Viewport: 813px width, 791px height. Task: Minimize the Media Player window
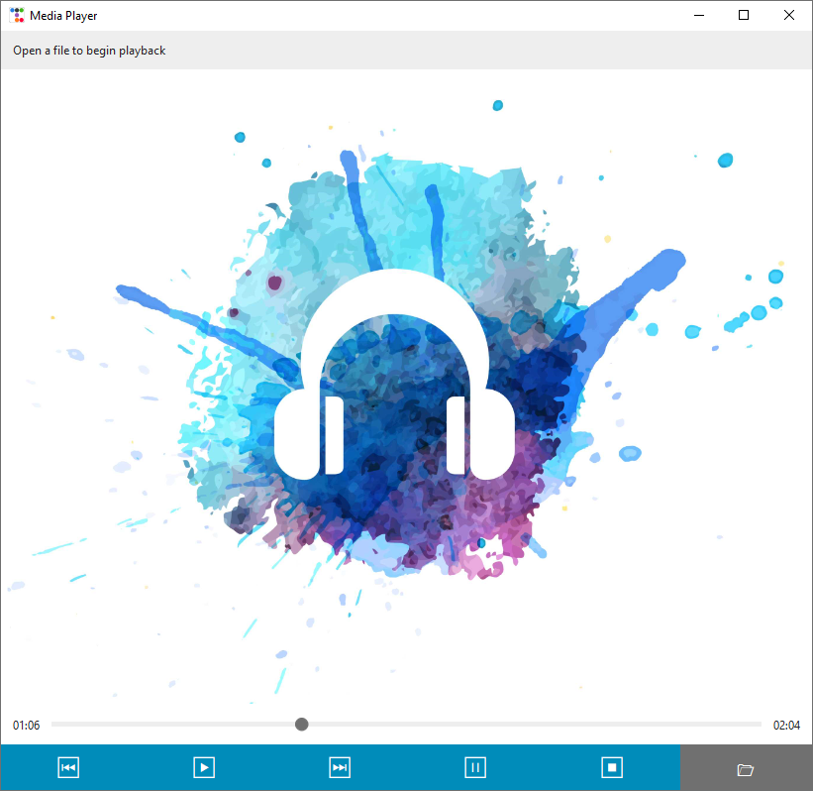point(698,16)
